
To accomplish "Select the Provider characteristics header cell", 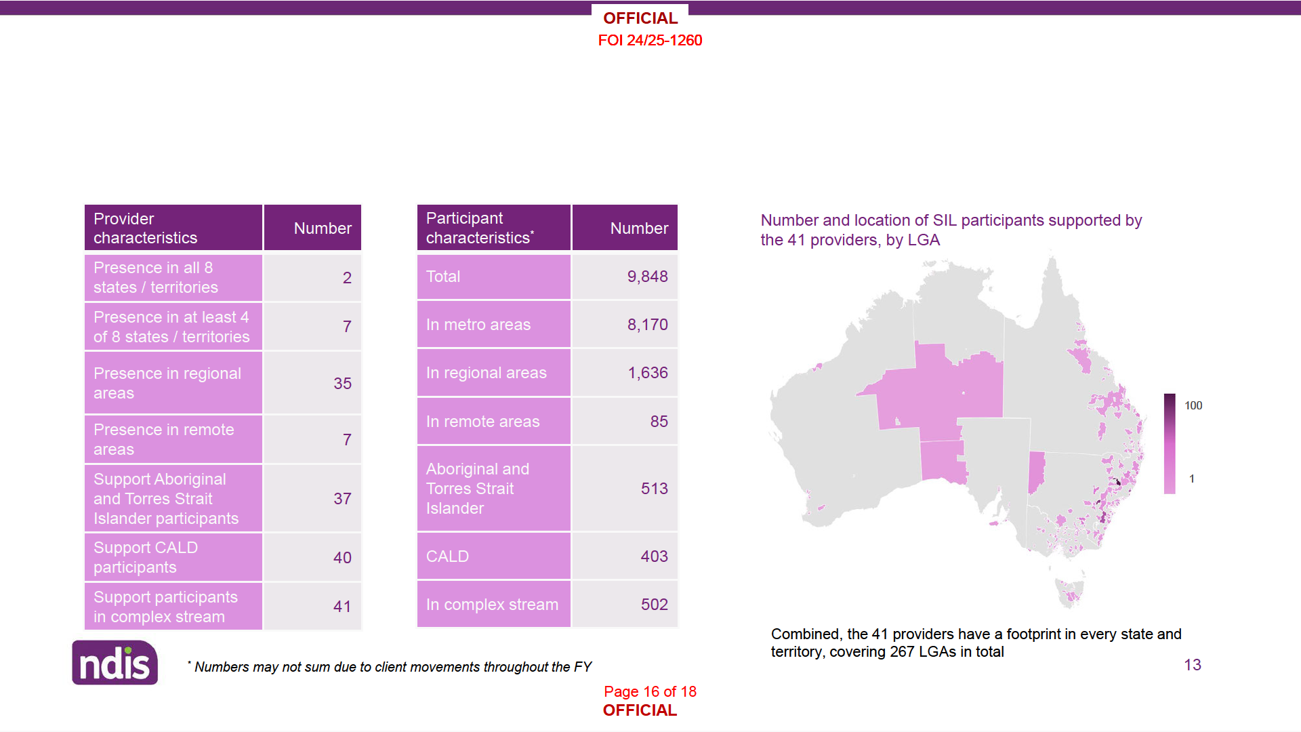I will click(x=173, y=228).
